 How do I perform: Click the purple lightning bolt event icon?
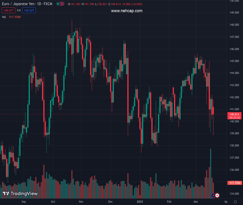(213, 195)
